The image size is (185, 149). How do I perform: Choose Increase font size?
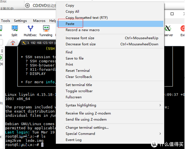pyautogui.click(x=110, y=38)
